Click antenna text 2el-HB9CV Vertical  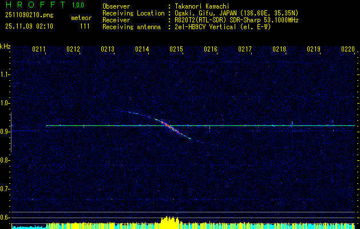pyautogui.click(x=205, y=27)
